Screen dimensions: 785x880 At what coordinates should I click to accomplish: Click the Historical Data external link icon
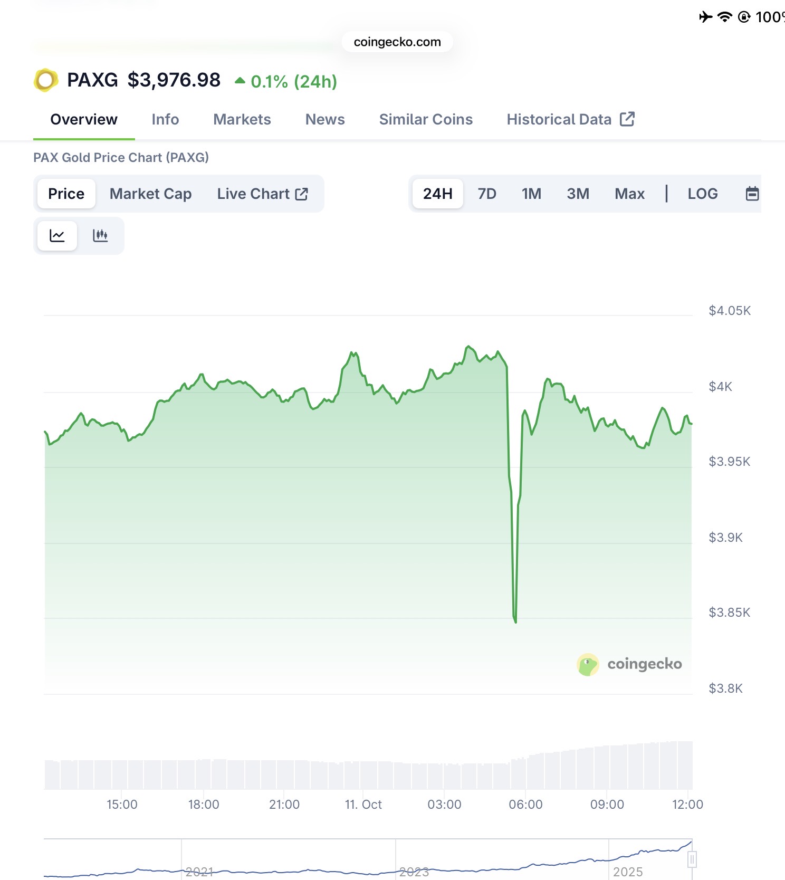(x=627, y=119)
